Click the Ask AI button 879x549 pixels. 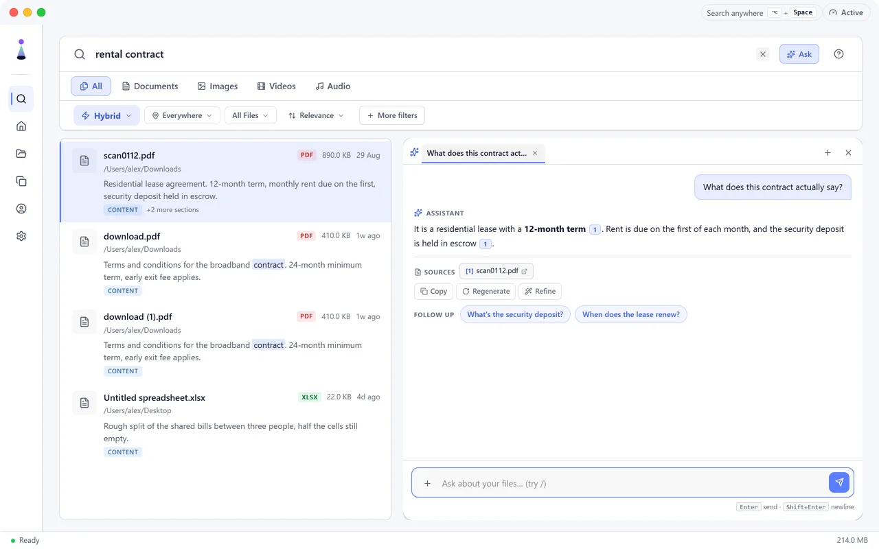point(799,54)
